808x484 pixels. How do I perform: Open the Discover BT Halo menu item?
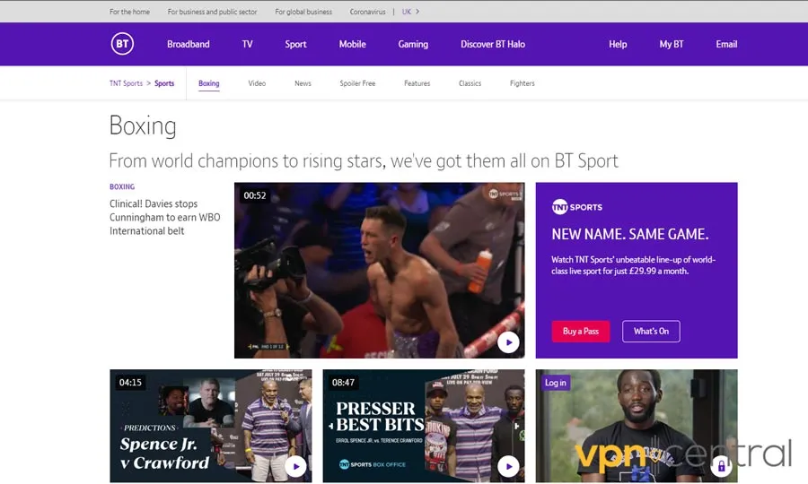click(x=493, y=44)
